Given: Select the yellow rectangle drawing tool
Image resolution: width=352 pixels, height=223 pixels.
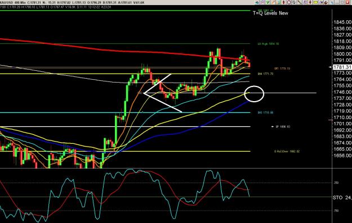Looking at the screenshot, I should pos(315,2).
